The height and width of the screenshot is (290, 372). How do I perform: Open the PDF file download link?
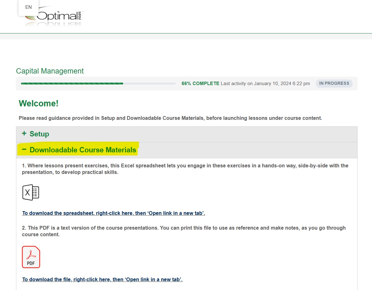[102, 279]
